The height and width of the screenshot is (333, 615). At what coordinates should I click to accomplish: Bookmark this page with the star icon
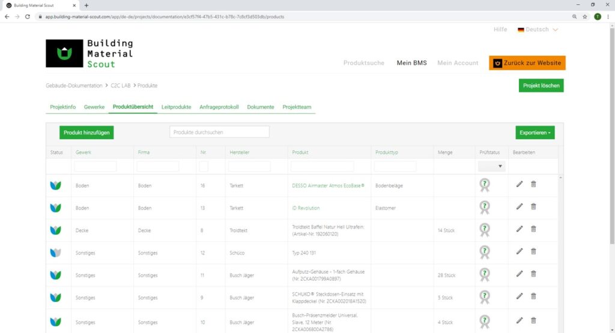(585, 17)
